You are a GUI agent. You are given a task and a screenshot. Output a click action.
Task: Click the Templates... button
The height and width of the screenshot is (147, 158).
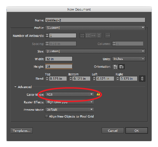click(x=22, y=131)
